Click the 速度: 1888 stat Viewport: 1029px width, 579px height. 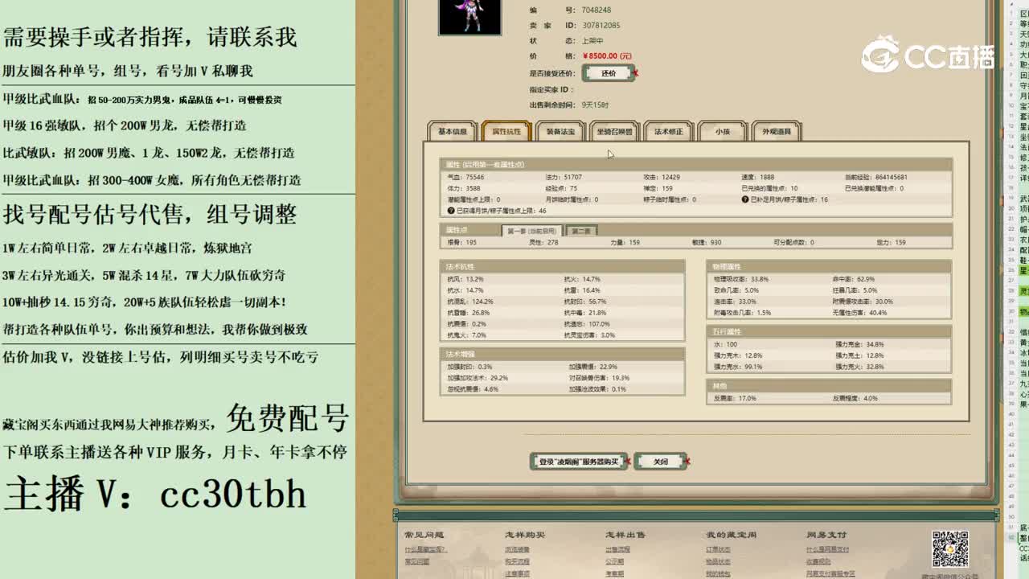(758, 177)
